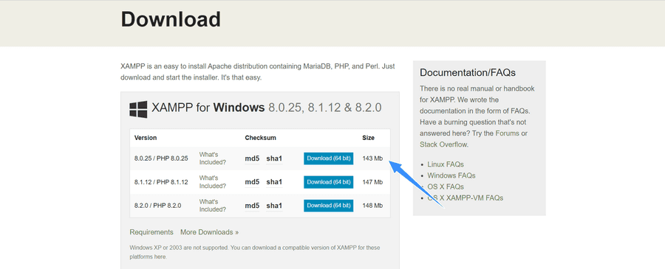Screen dimensions: 665x269
Task: Open What's Included for 8.1.12
Action: (213, 182)
